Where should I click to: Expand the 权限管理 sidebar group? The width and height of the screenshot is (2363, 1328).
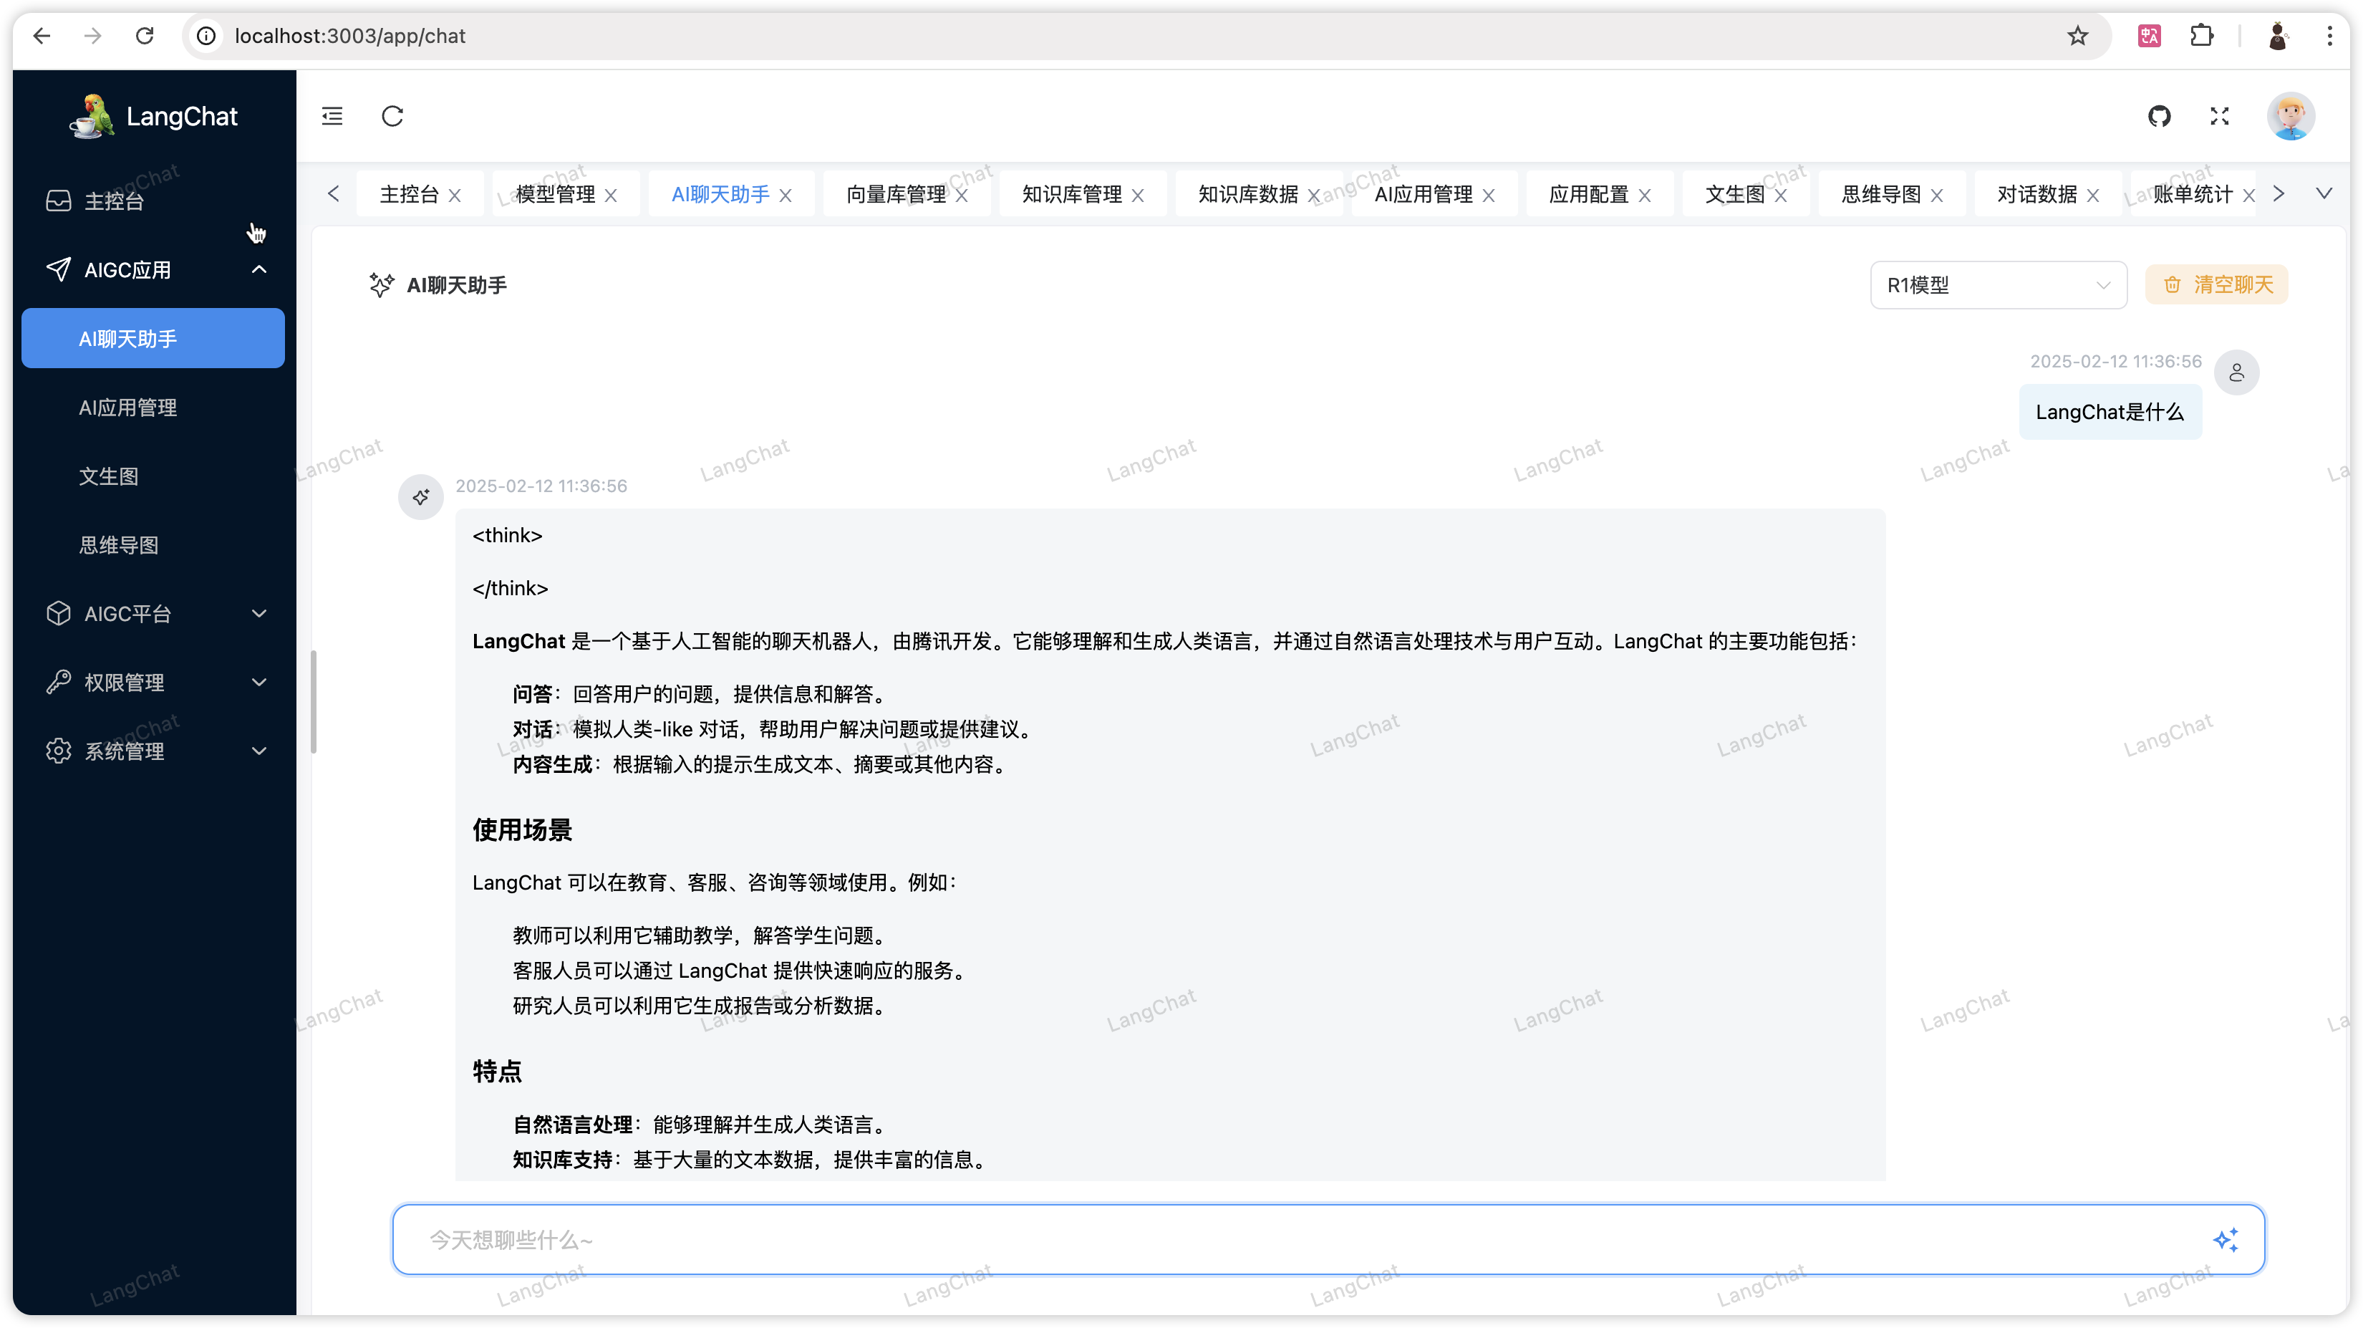click(x=153, y=682)
